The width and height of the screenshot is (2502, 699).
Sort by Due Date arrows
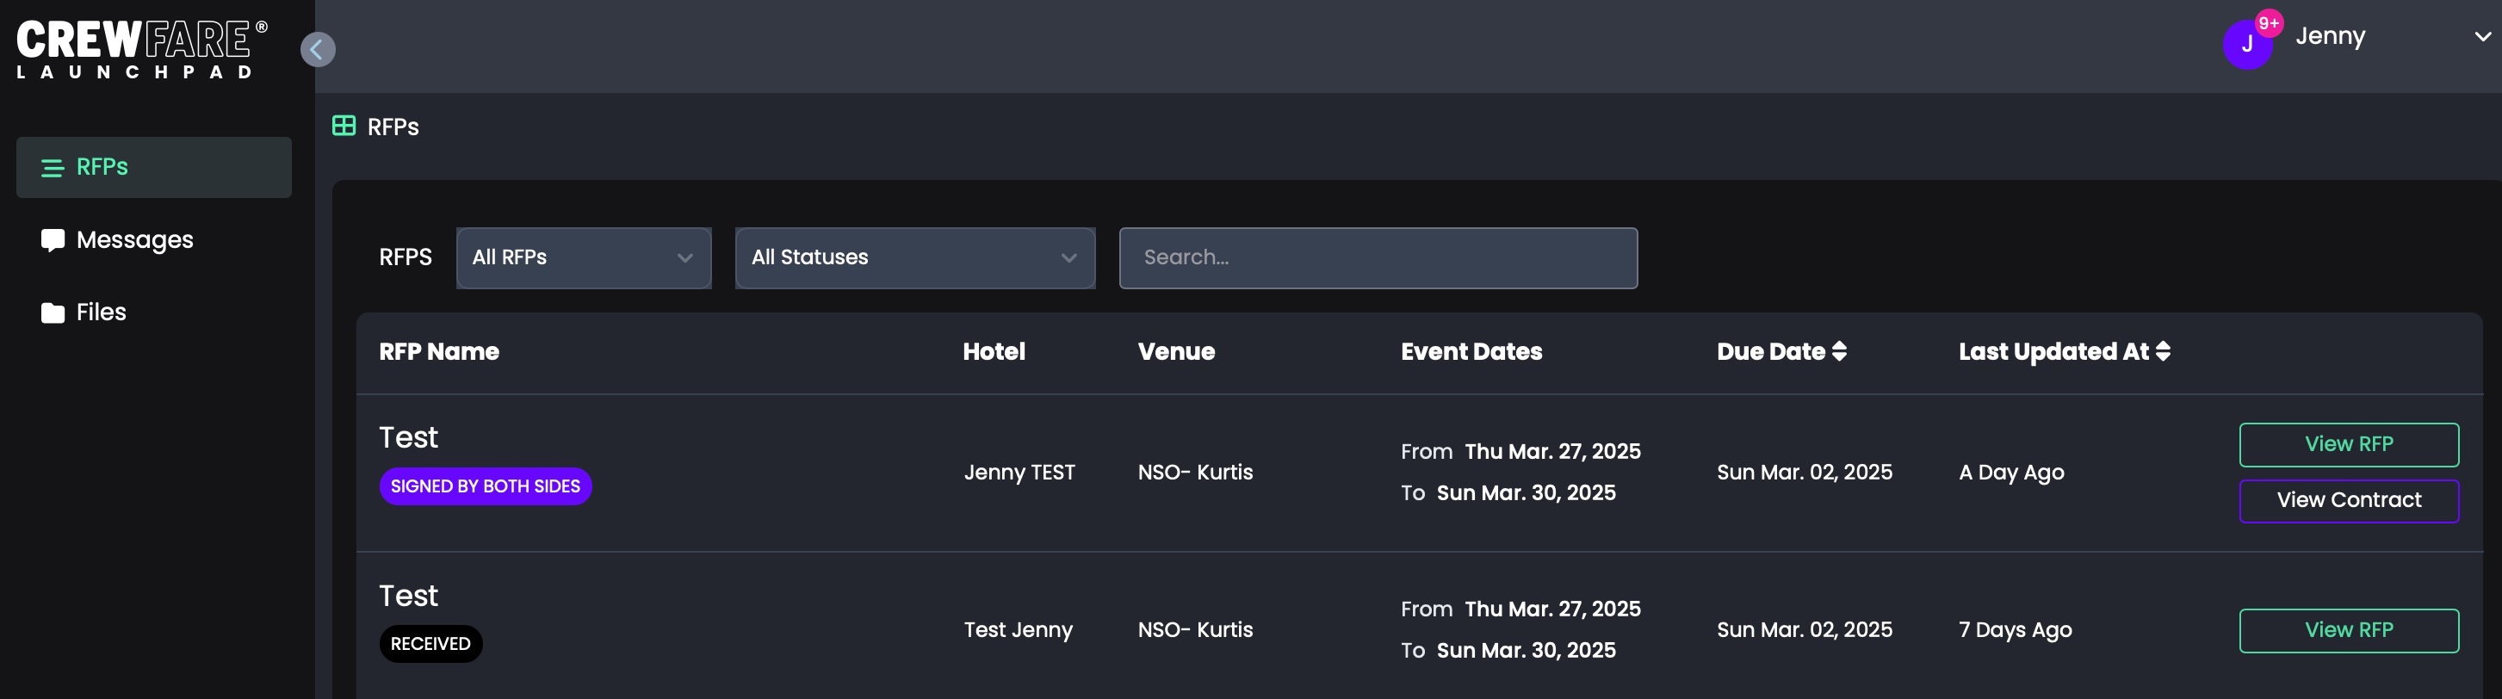pyautogui.click(x=1839, y=351)
